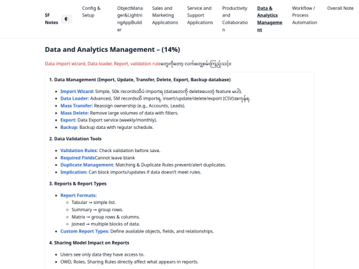Click 'Tabular → simple list' item
Screen dimensions: 359x269
pos(94,203)
